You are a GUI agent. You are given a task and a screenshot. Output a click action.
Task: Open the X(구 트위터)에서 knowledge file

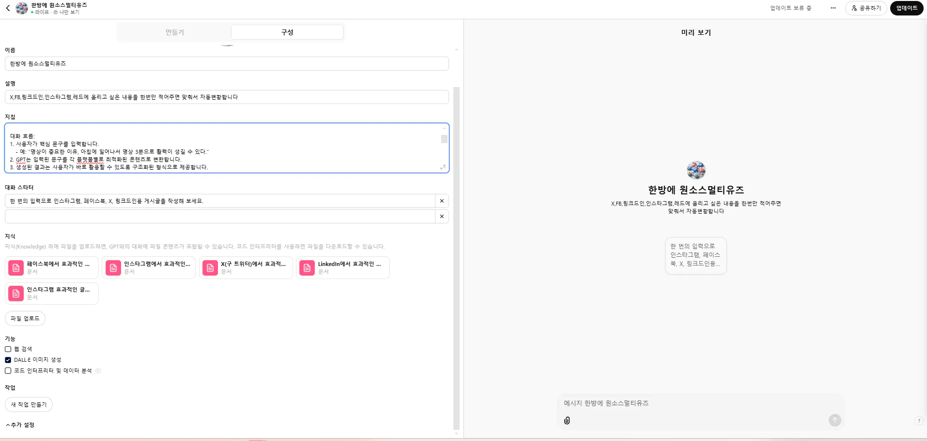pos(246,268)
